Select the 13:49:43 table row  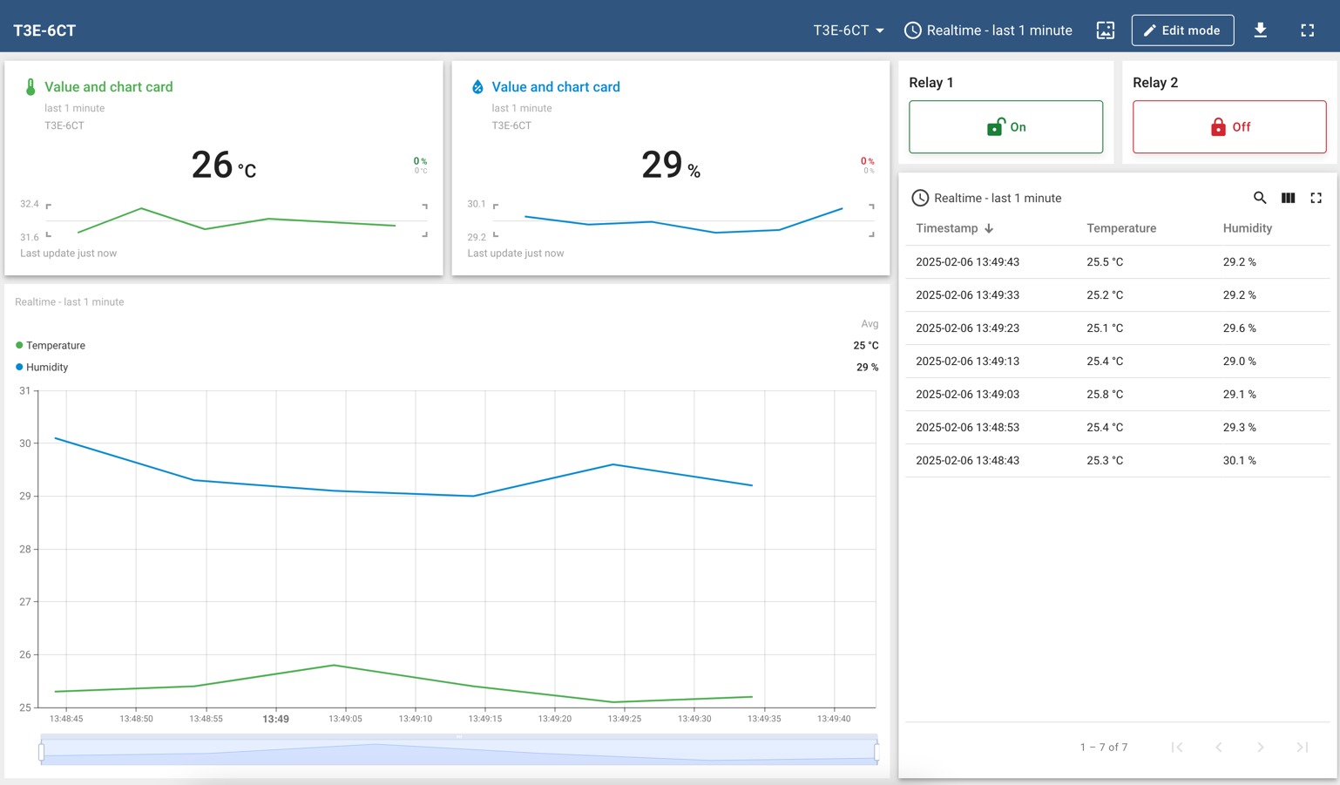click(x=1117, y=262)
